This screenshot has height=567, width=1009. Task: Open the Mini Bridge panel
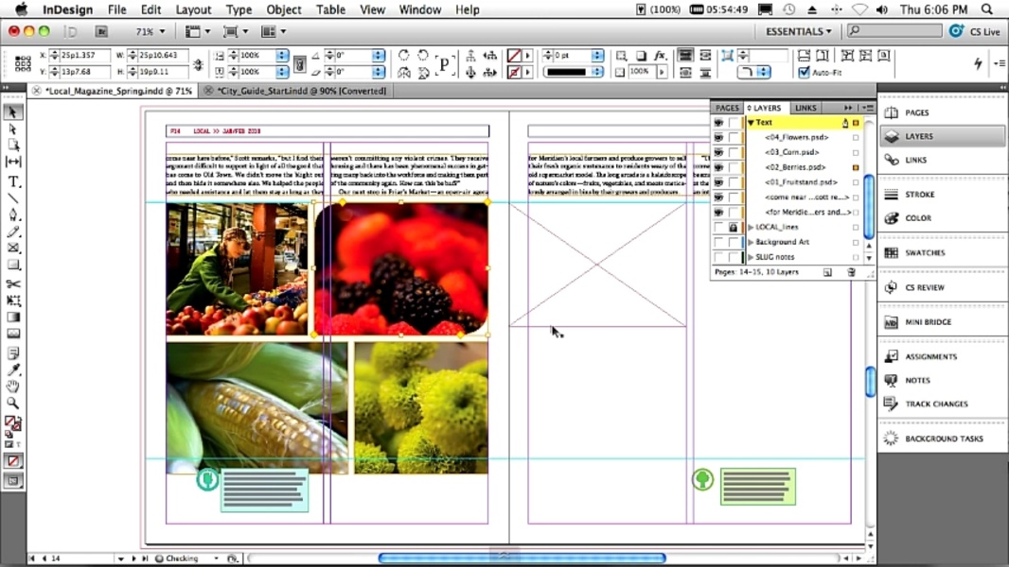coord(928,322)
